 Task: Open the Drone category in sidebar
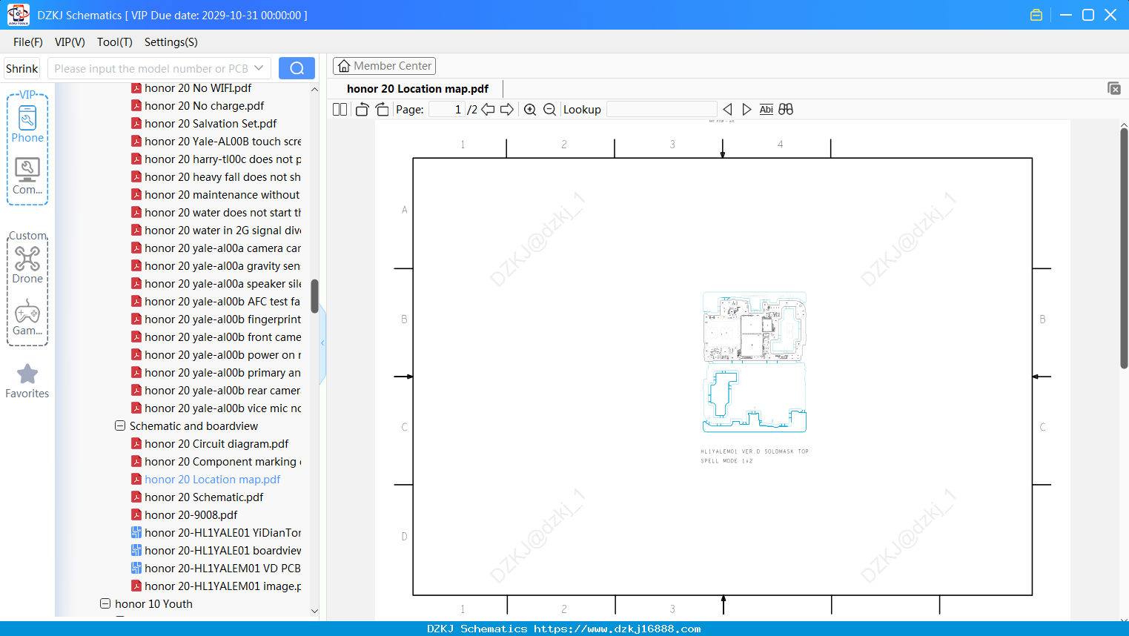[27, 265]
